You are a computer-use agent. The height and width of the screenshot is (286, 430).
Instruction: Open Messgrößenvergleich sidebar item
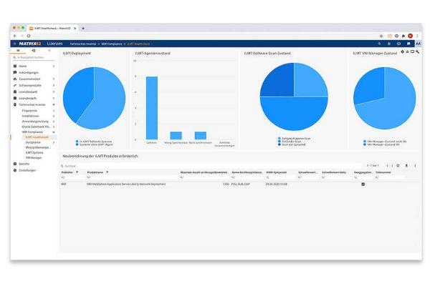(38, 147)
